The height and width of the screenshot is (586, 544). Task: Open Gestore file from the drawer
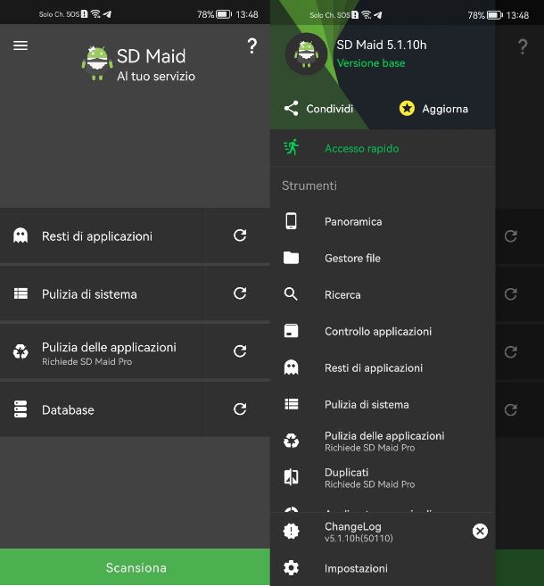coord(383,258)
